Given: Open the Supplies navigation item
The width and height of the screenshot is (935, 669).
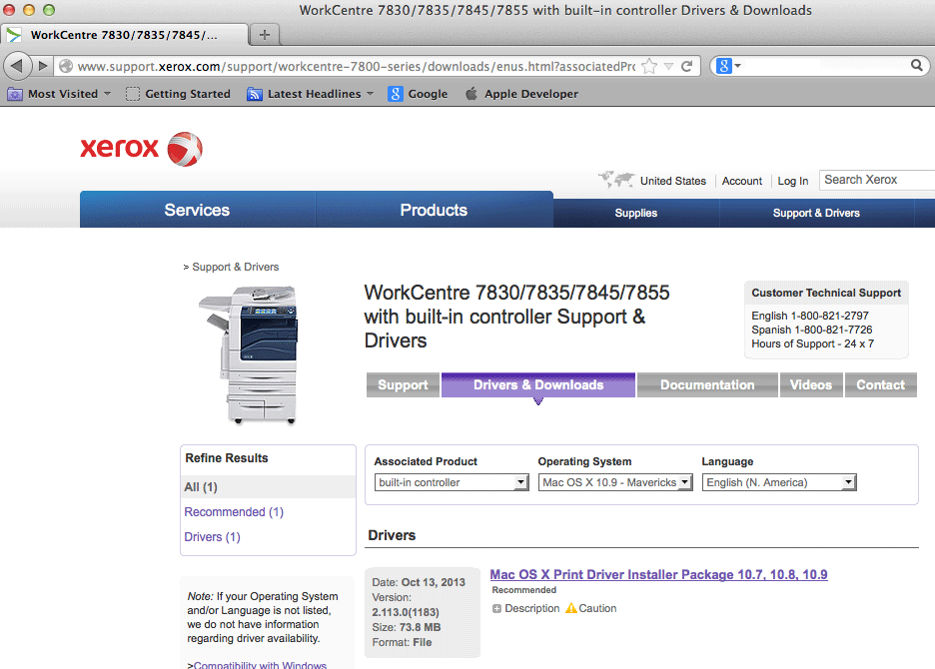Looking at the screenshot, I should (x=635, y=213).
